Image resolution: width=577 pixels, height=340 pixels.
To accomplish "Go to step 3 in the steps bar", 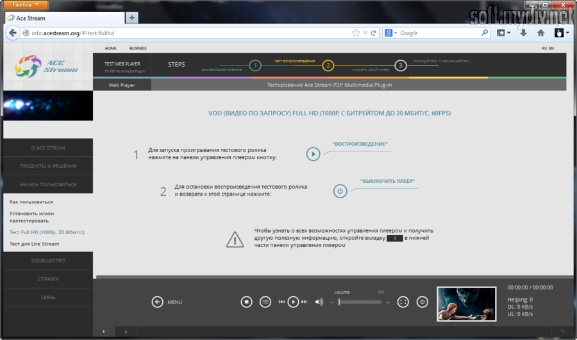I will [401, 65].
